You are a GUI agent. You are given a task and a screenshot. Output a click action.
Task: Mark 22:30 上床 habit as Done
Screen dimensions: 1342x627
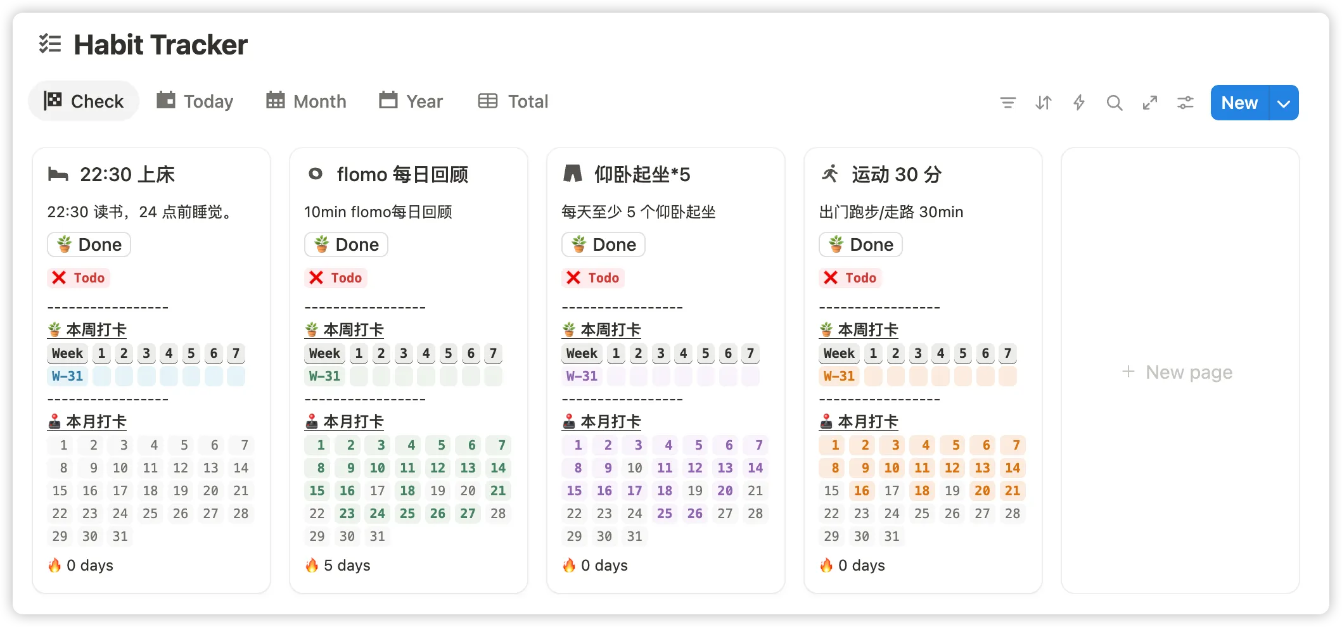(x=89, y=244)
